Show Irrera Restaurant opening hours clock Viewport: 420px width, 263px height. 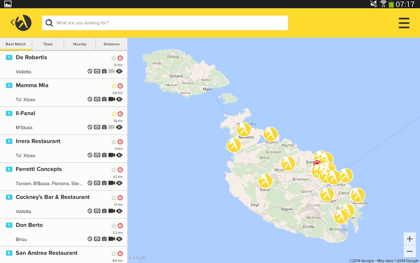click(120, 142)
